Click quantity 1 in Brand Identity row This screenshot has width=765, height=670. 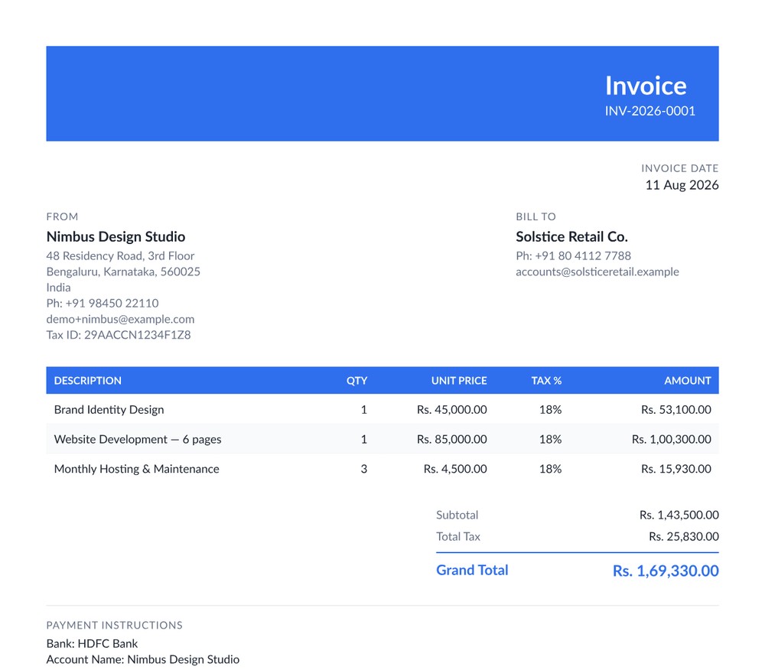[x=363, y=410]
